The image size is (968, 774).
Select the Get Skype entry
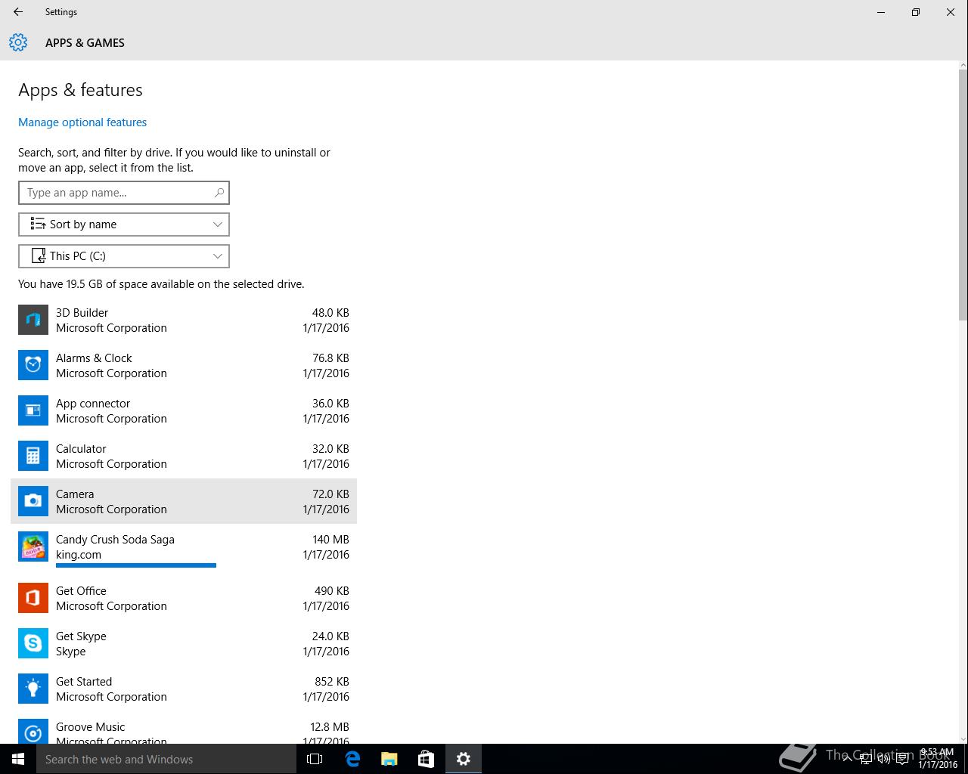pos(184,643)
